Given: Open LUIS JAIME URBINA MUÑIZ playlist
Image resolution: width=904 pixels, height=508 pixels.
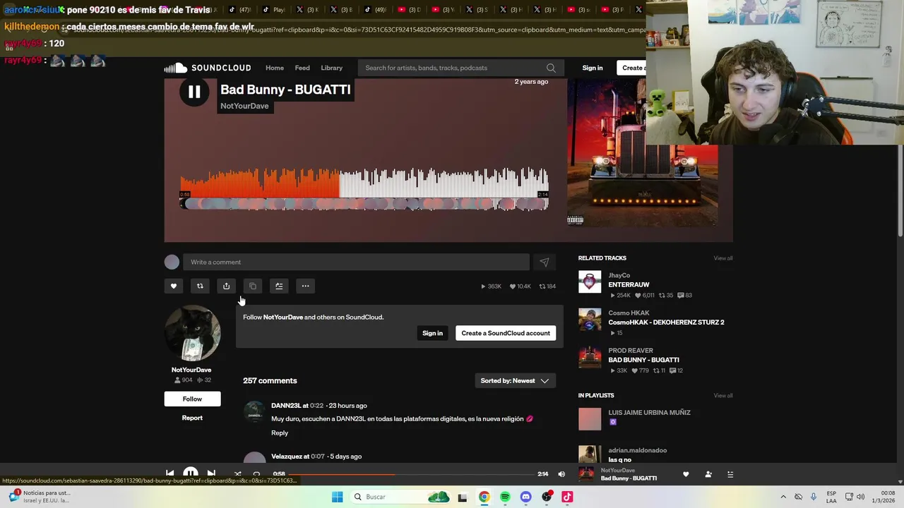Looking at the screenshot, I should 649,413.
